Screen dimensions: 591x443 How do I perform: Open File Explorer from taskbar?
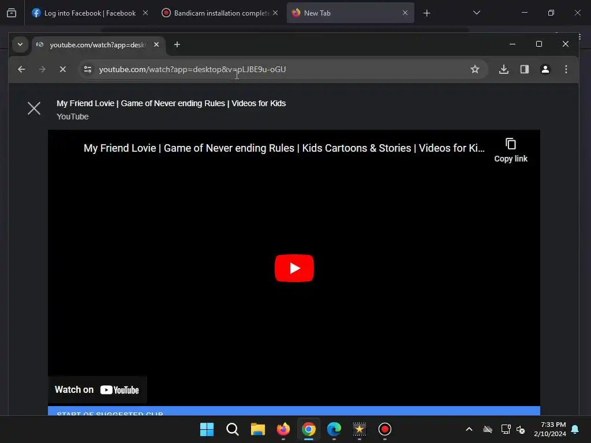pos(258,429)
